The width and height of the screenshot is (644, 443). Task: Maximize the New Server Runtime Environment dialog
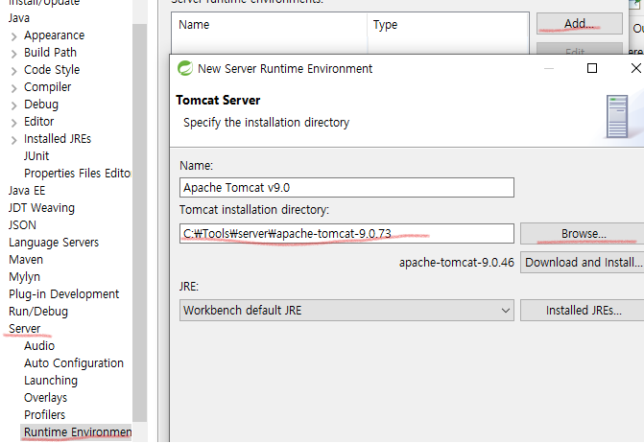point(592,68)
